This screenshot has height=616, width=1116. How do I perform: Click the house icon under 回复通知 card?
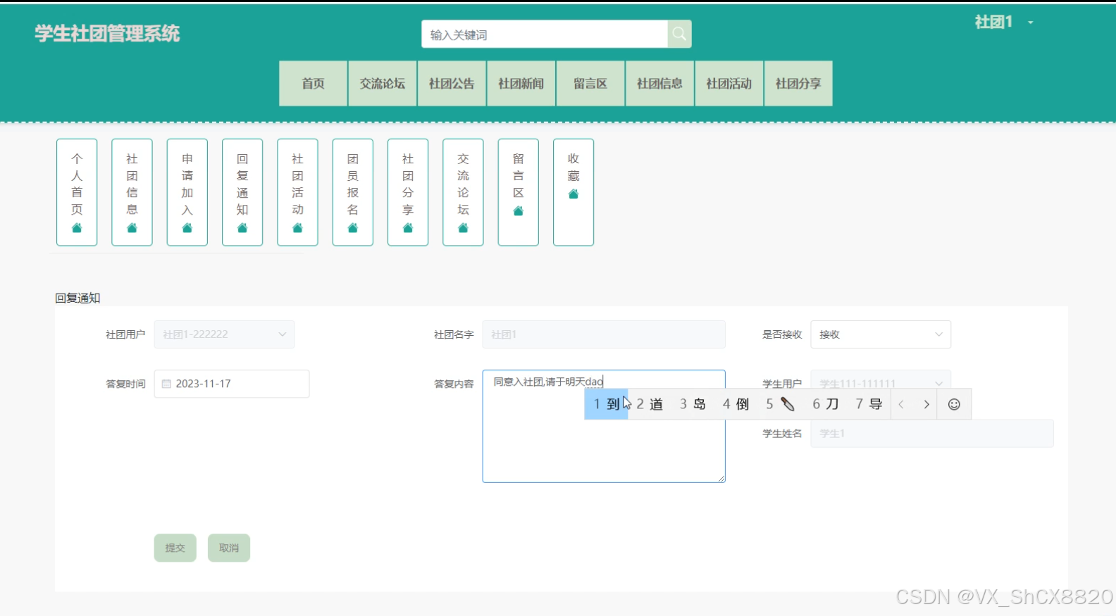click(242, 228)
